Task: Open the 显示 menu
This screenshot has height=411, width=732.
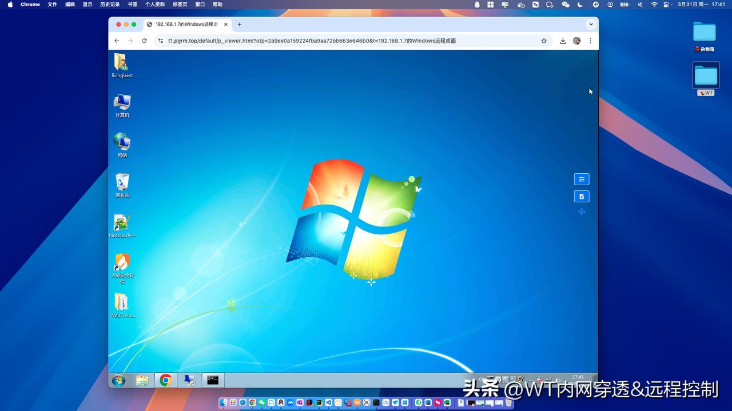Action: 87,5
